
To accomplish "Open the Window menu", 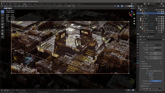I will tap(15, 4).
